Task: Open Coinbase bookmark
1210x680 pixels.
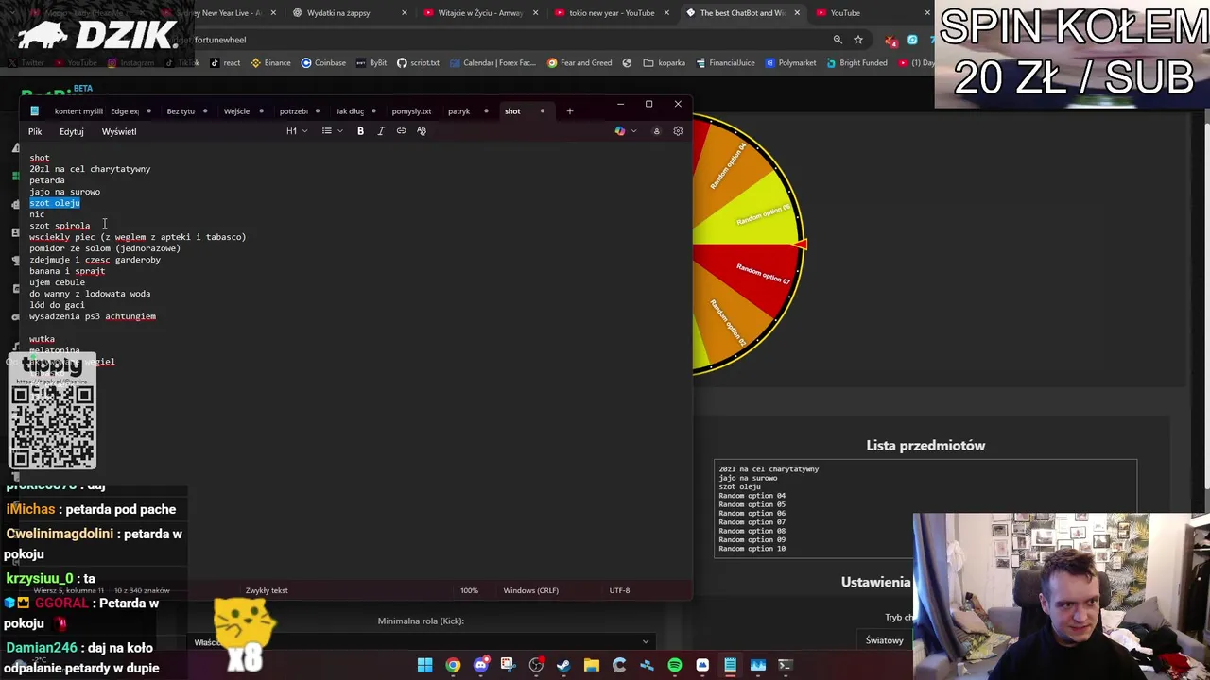Action: click(323, 63)
